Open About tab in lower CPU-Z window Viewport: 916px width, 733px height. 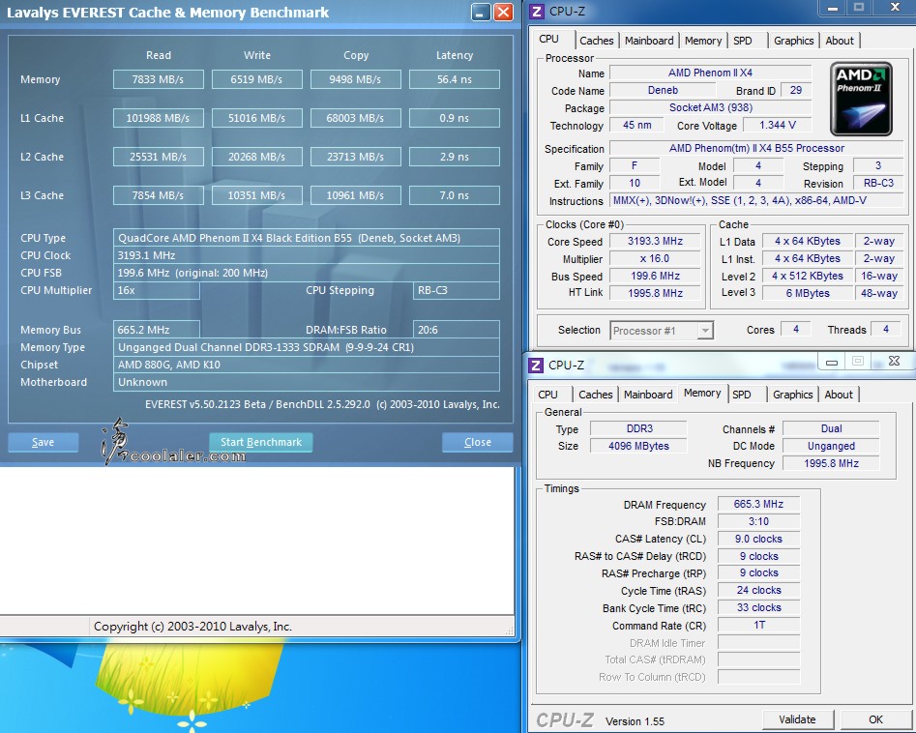[x=839, y=395]
